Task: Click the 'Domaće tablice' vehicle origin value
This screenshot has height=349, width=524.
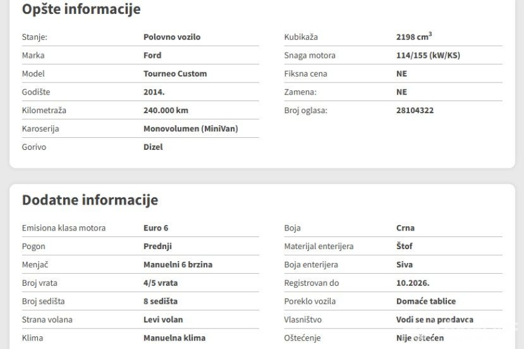Action: point(426,301)
